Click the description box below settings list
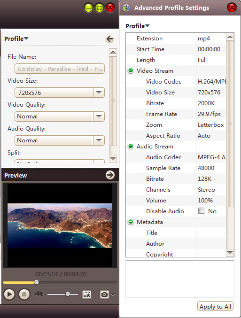Viewport: 241px width, 318px height. pos(180,279)
